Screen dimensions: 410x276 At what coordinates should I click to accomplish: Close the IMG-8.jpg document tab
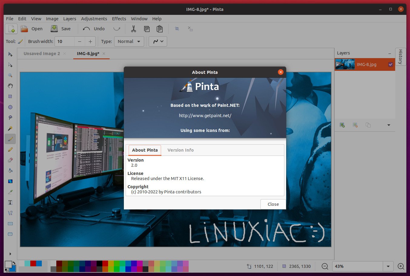(104, 54)
